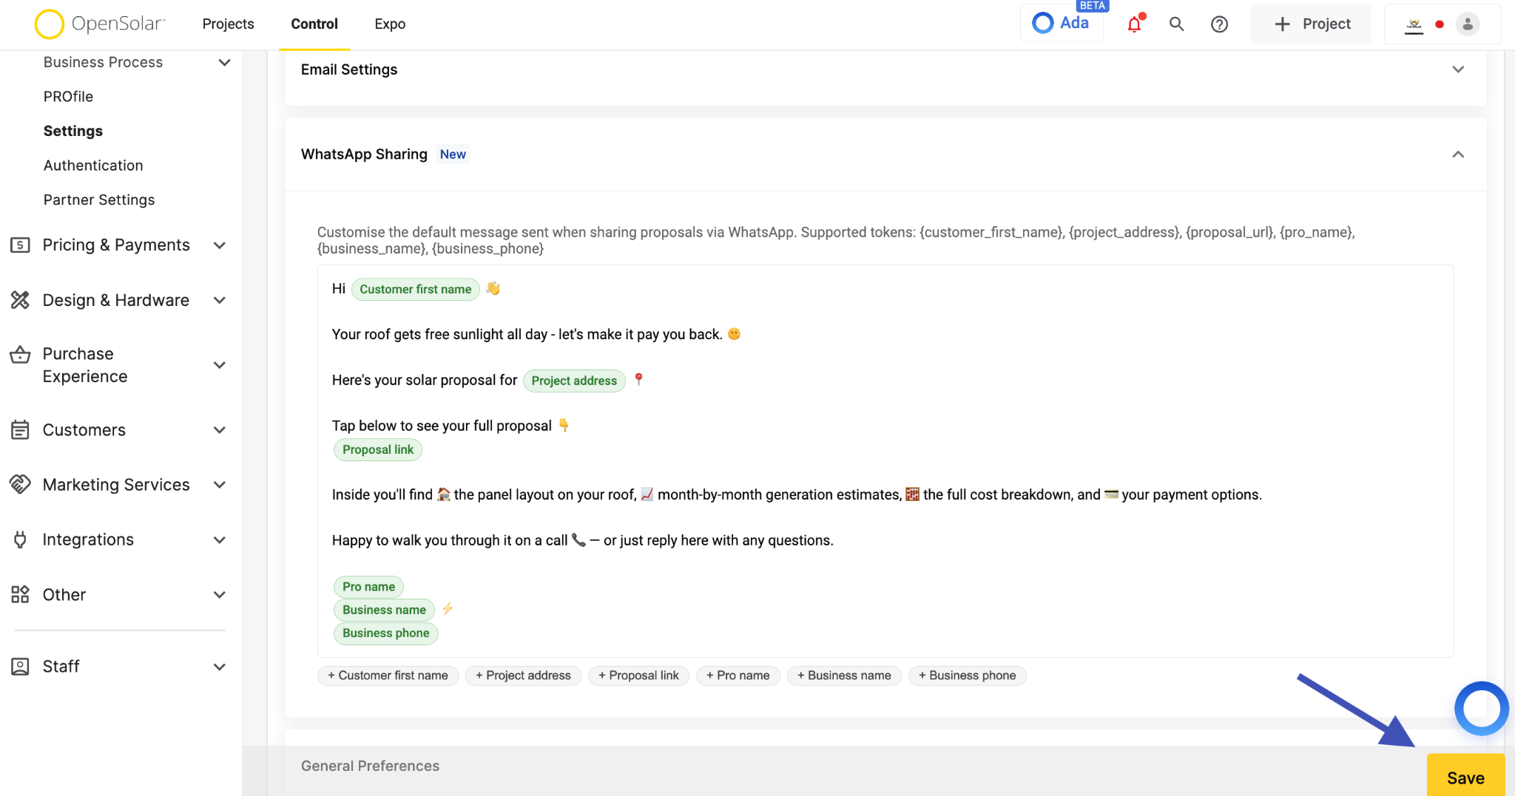Create a new Project

pos(1311,24)
